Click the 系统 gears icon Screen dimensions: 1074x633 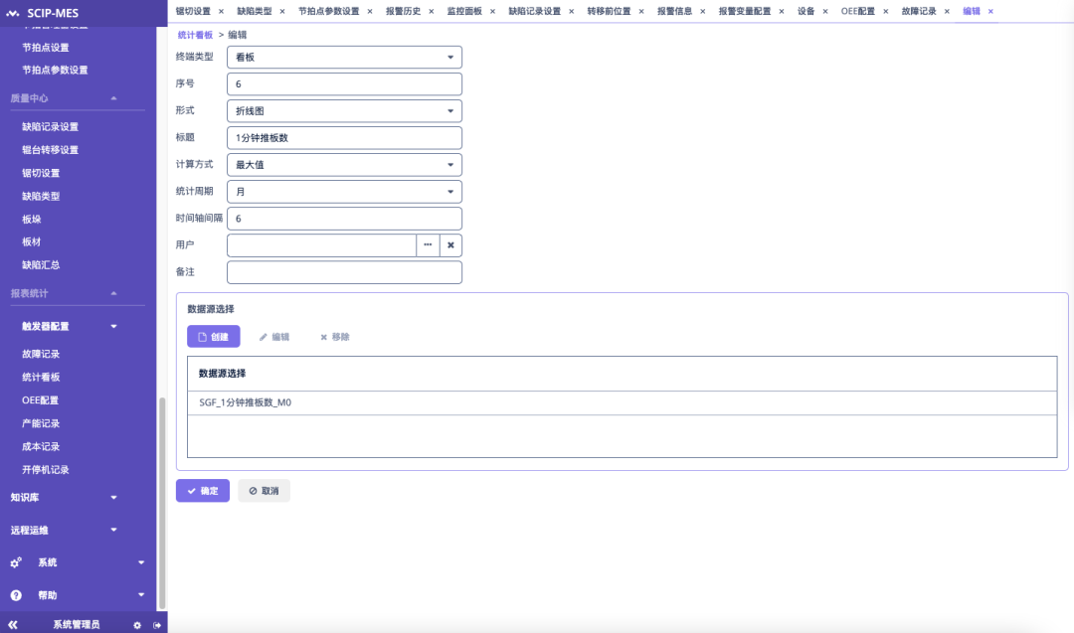[16, 562]
